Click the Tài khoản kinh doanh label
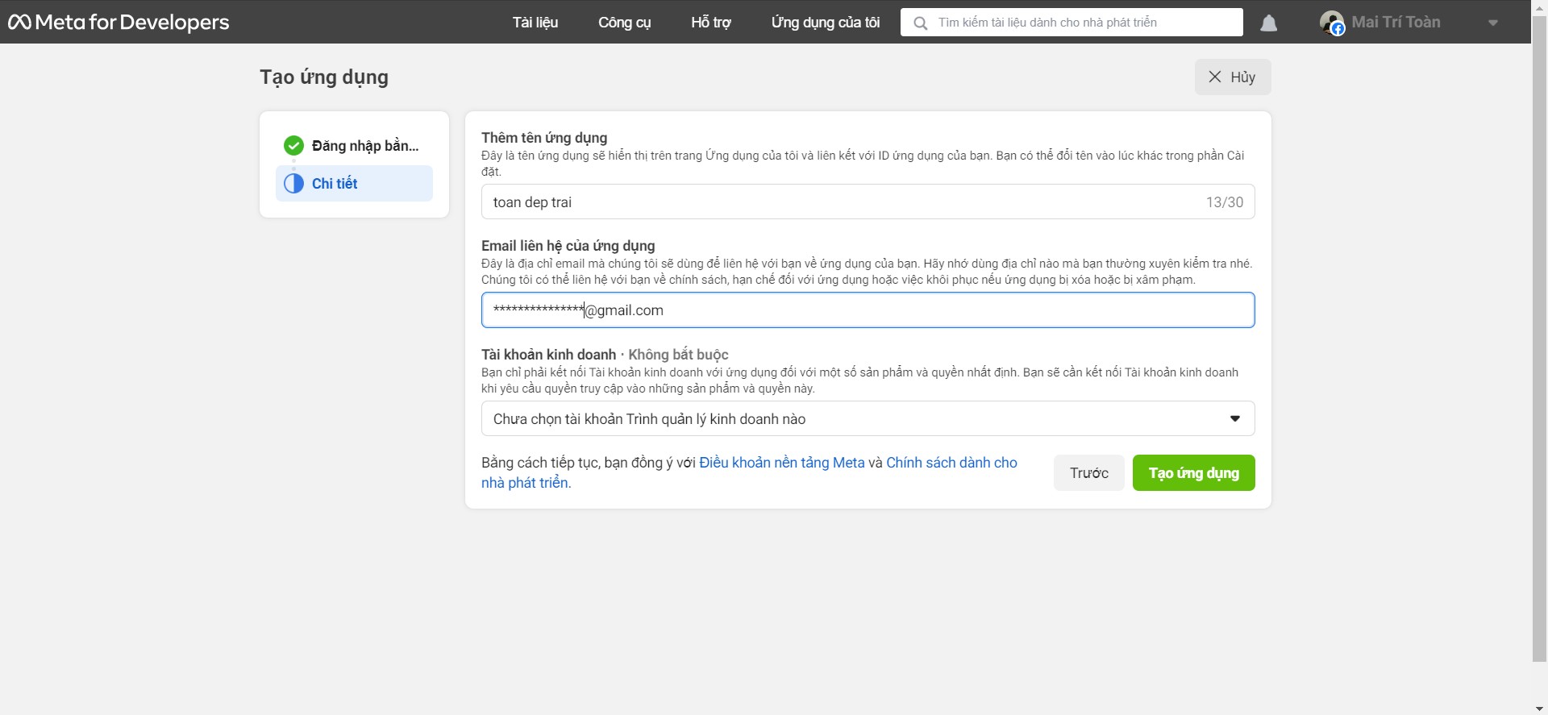 (x=548, y=355)
